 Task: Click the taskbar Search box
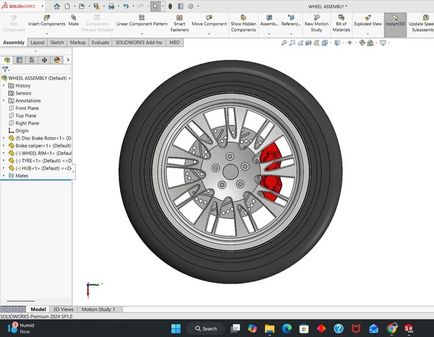tap(206, 328)
